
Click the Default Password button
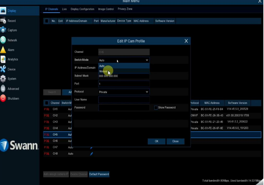point(99,174)
